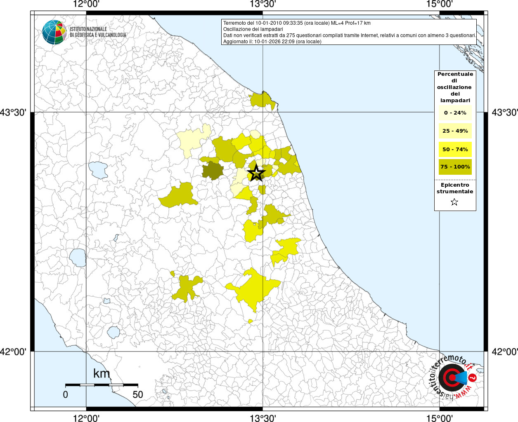
Task: Click the Istituto Nazionale di Geofisica text
Action: tap(98, 32)
